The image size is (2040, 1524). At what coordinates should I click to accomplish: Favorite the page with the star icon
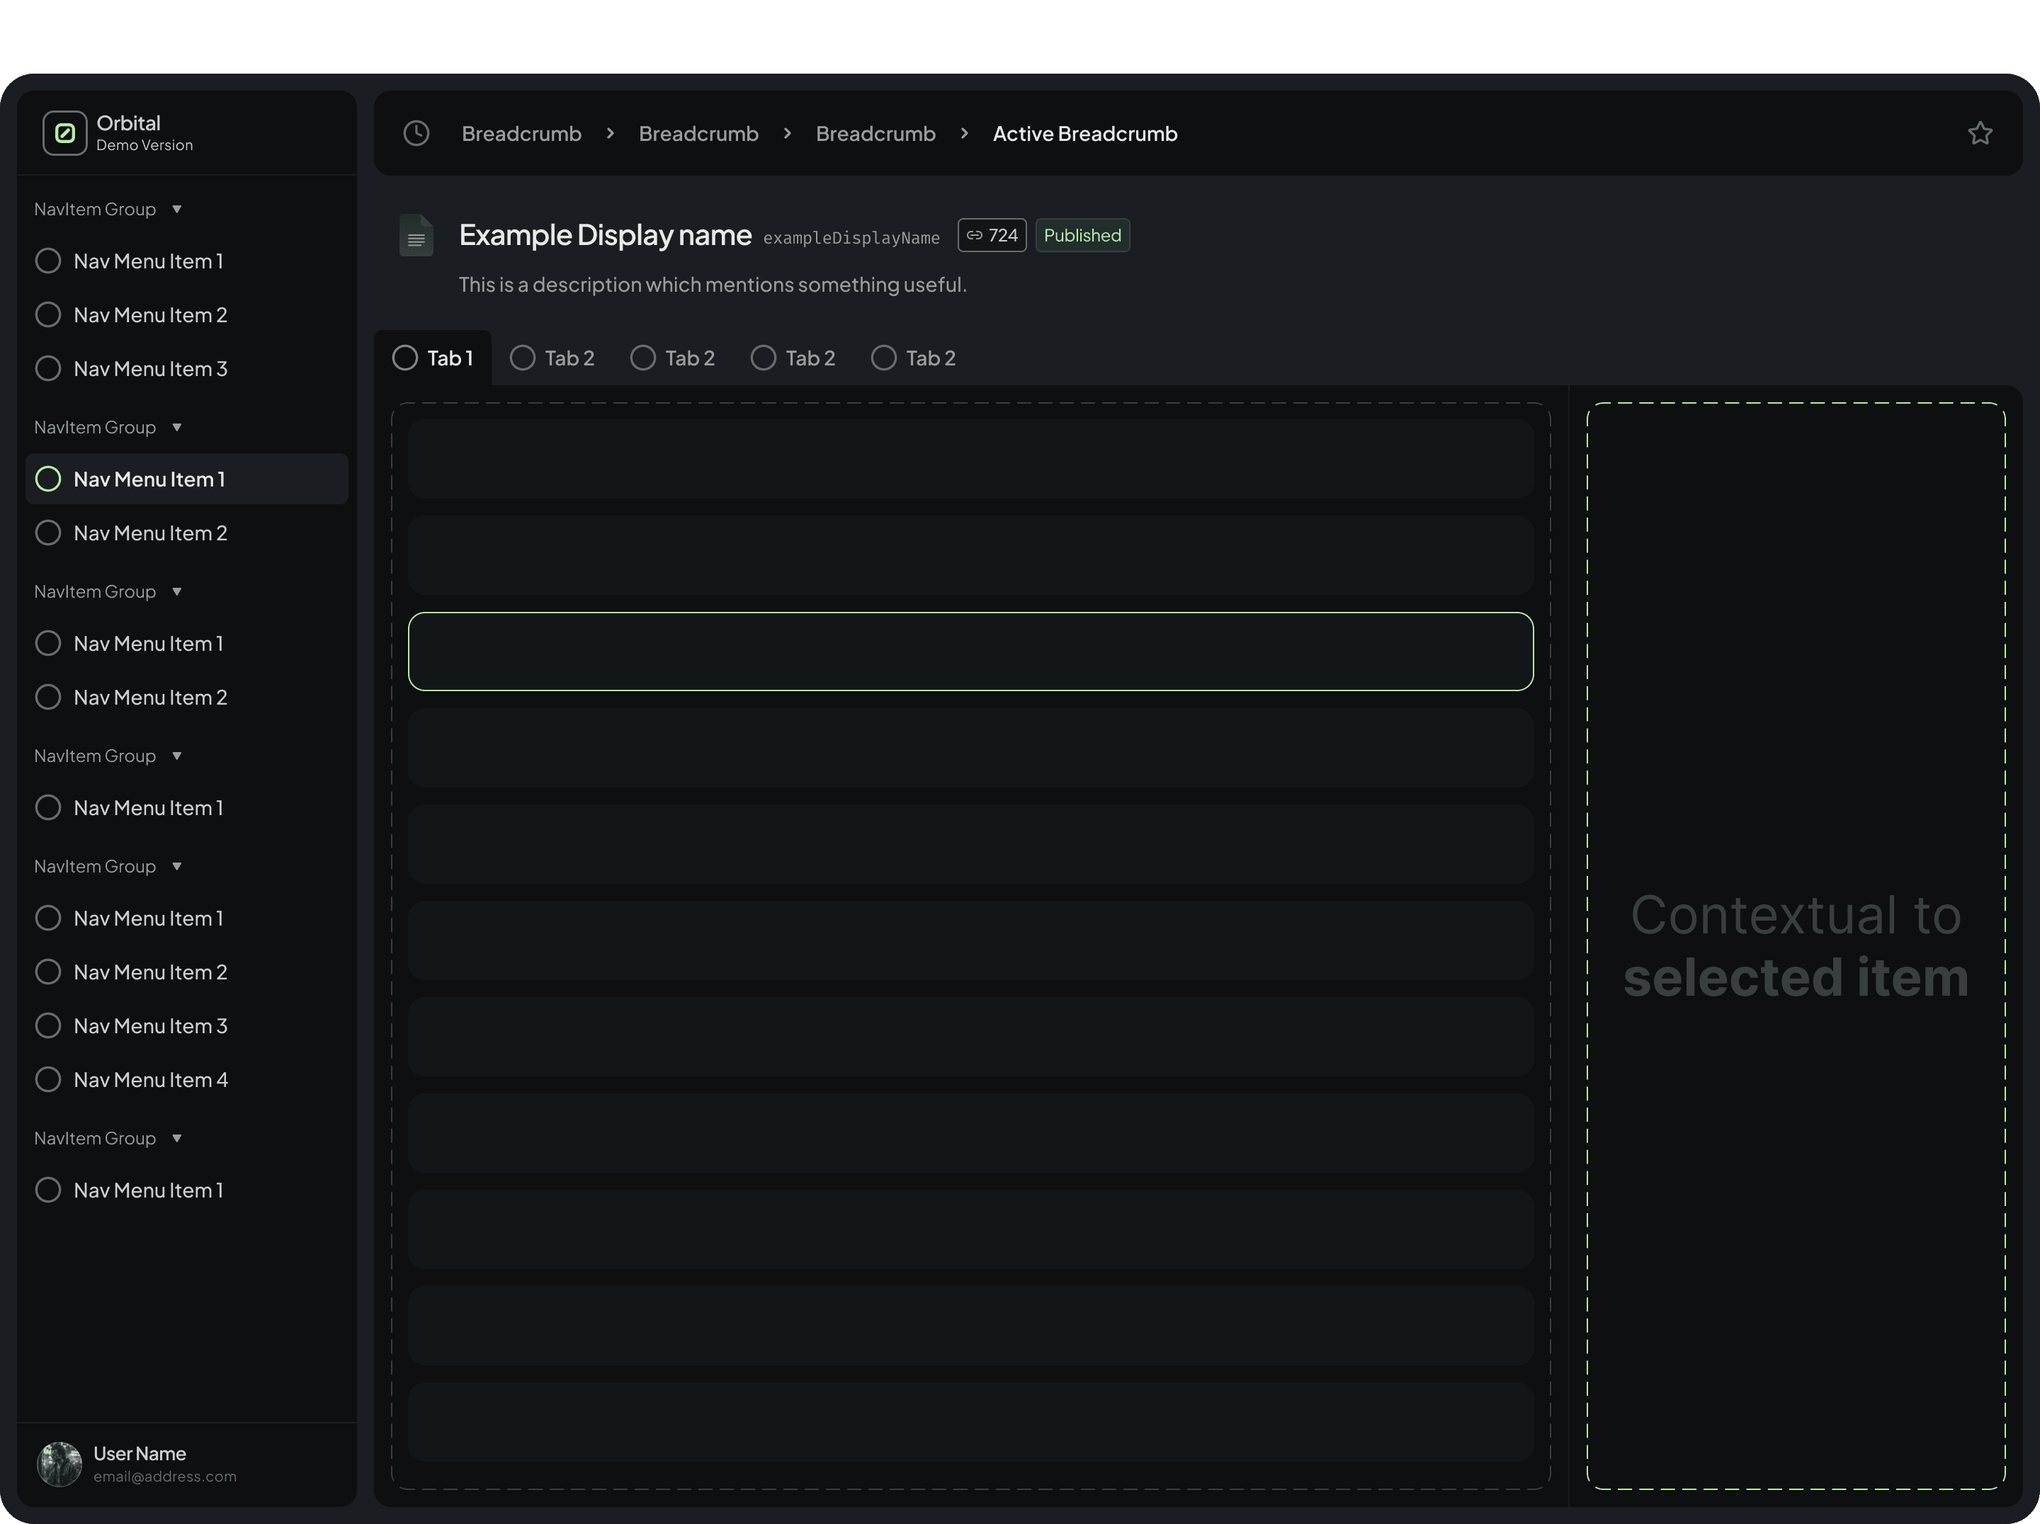1979,134
